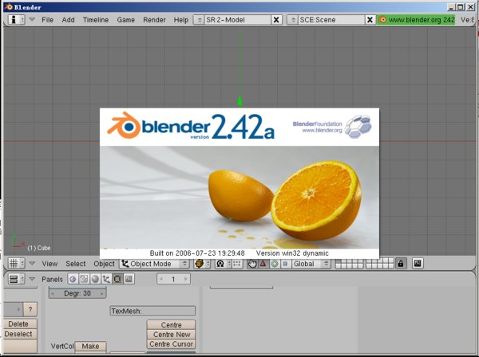Edit the SCE:Scene name field
The width and height of the screenshot is (479, 357).
coord(331,20)
